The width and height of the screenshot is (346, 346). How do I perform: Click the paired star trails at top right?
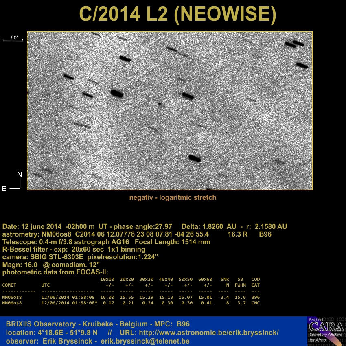coord(294,44)
